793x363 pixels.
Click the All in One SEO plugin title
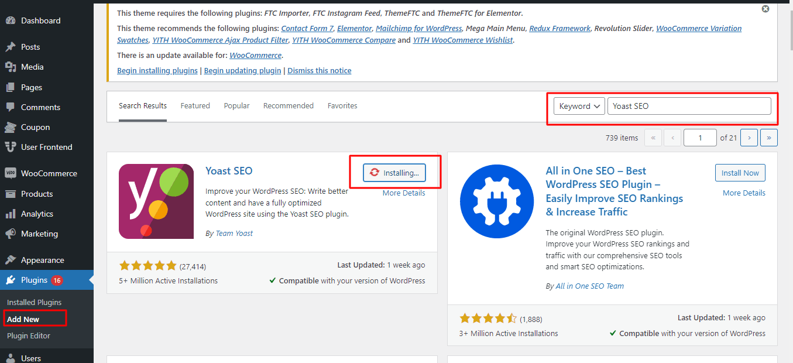coord(615,191)
